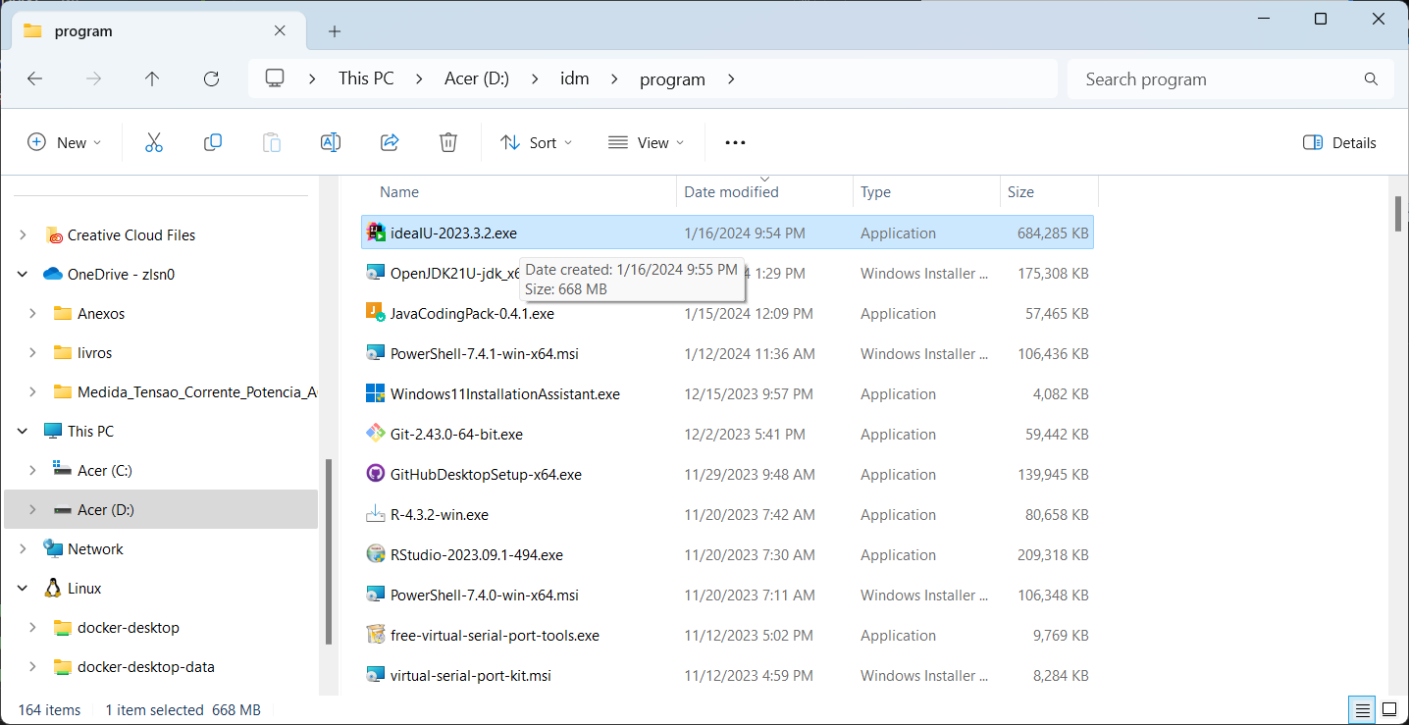Go up one folder level

click(152, 78)
